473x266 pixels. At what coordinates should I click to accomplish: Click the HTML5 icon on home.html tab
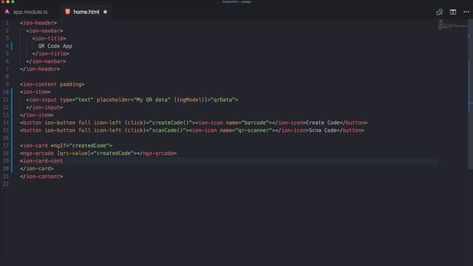point(67,12)
